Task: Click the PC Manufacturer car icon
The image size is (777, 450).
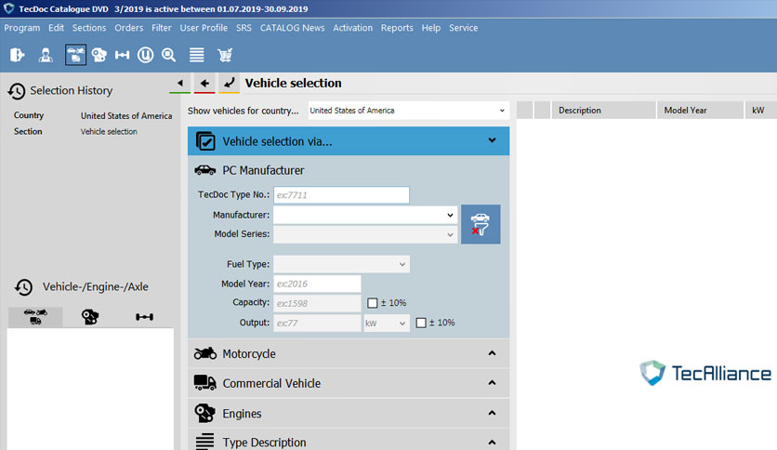Action: point(205,170)
